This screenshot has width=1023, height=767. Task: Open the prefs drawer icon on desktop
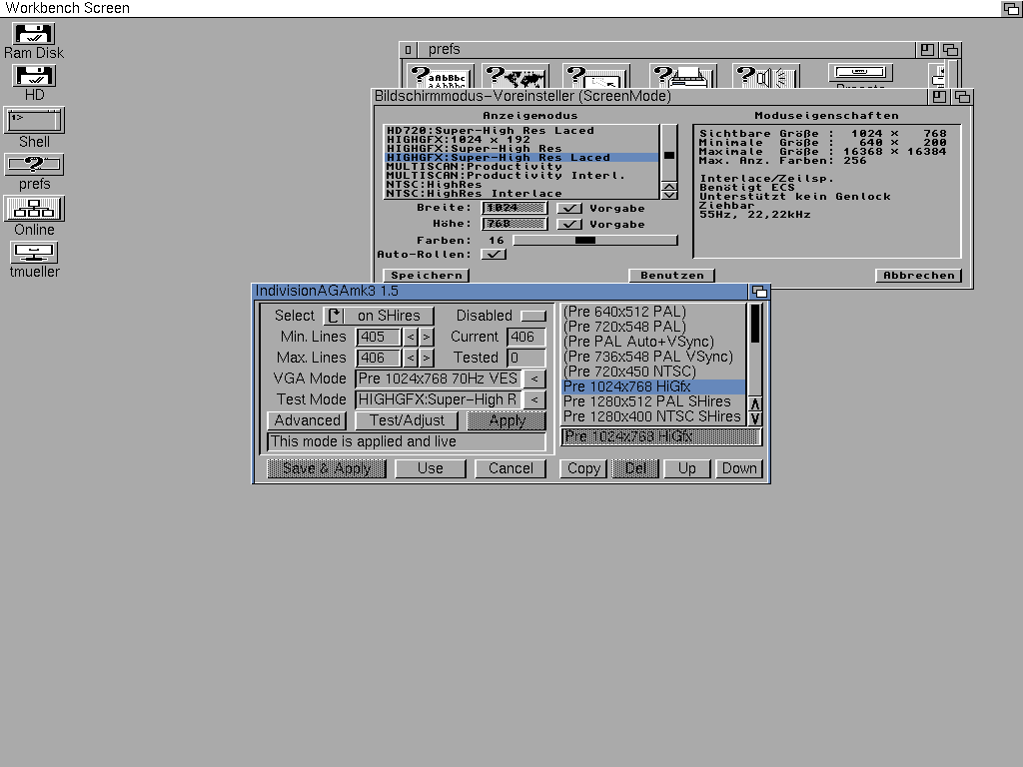[34, 165]
